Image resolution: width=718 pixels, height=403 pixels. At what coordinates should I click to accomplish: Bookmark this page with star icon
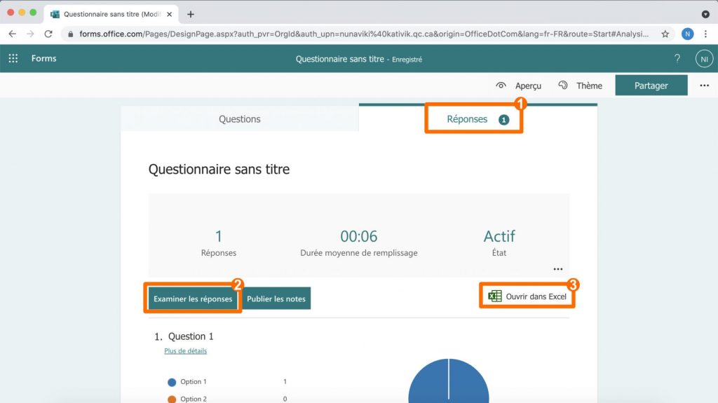click(x=665, y=34)
